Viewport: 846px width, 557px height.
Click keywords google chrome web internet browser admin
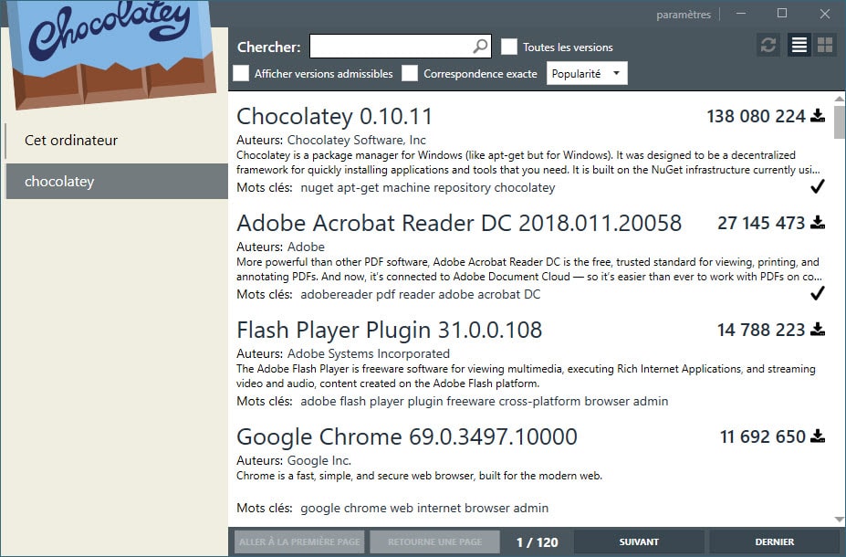[424, 509]
